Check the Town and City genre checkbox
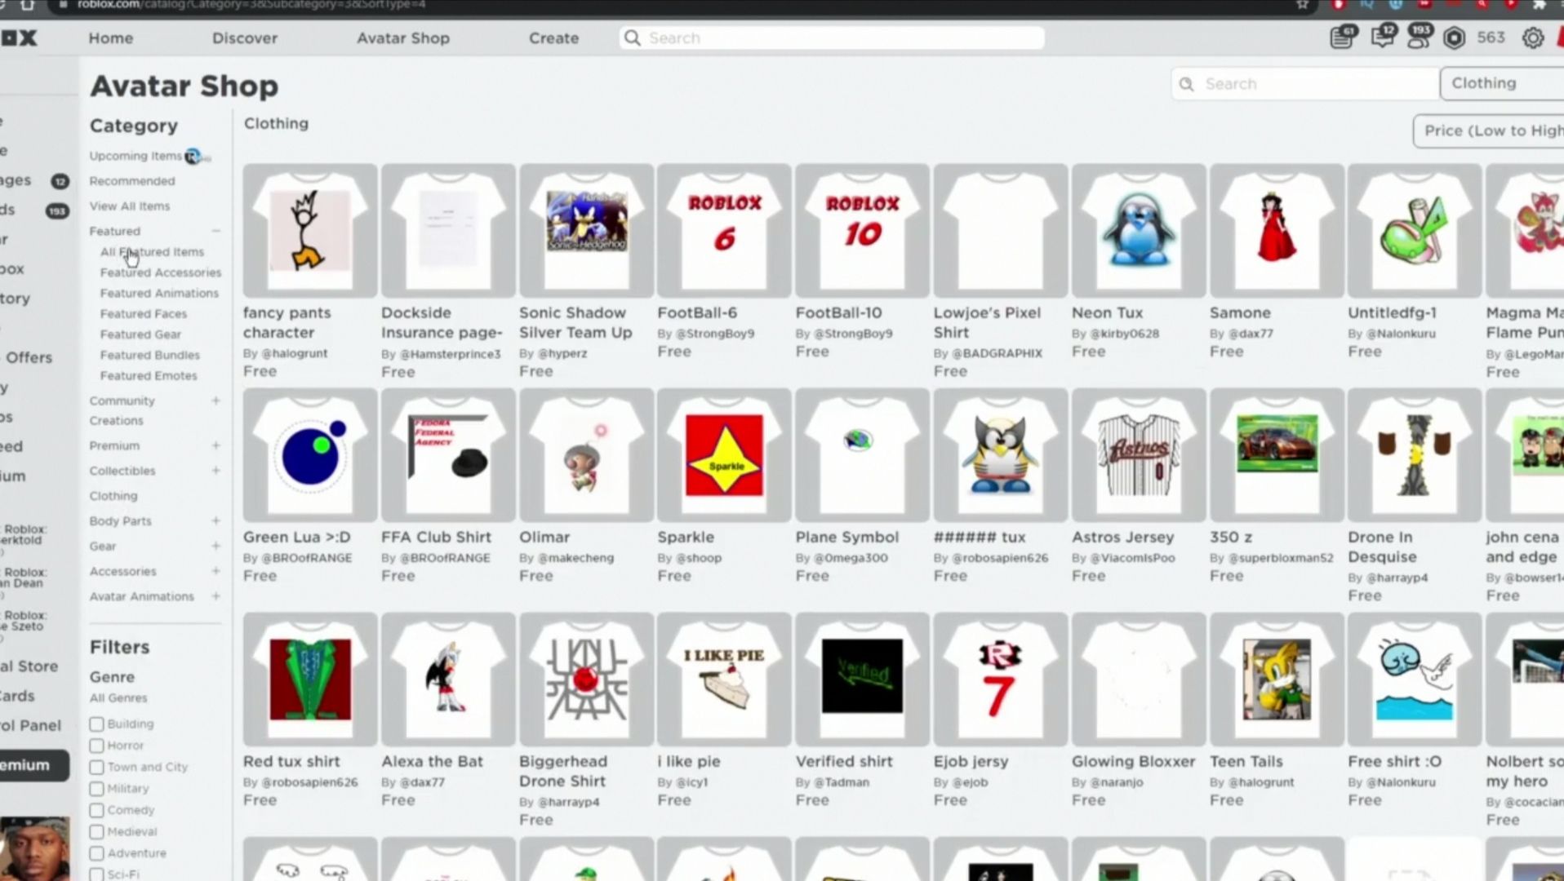Image resolution: width=1564 pixels, height=881 pixels. tap(96, 768)
